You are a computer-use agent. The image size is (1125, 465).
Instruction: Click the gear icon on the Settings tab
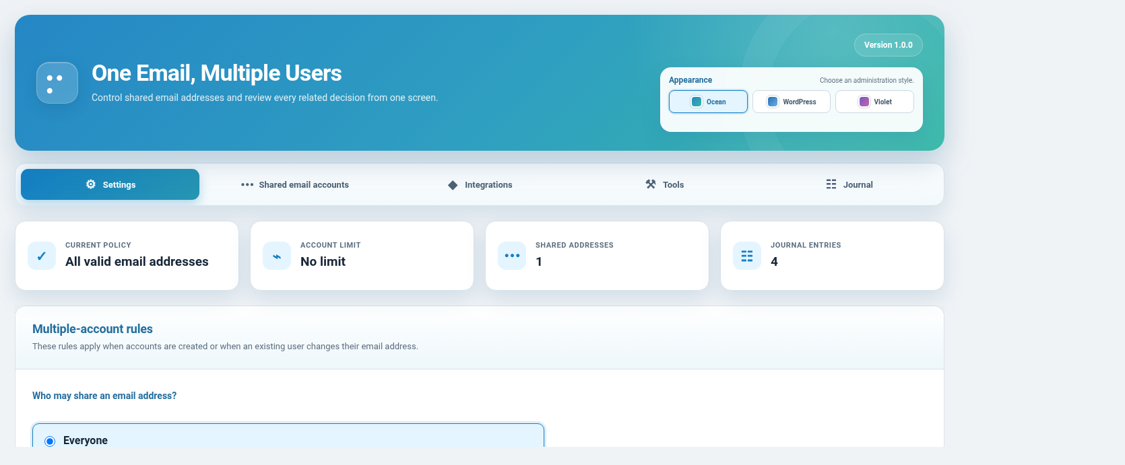(x=91, y=184)
